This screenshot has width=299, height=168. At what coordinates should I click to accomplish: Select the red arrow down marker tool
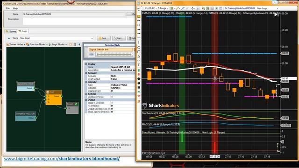(139, 74)
